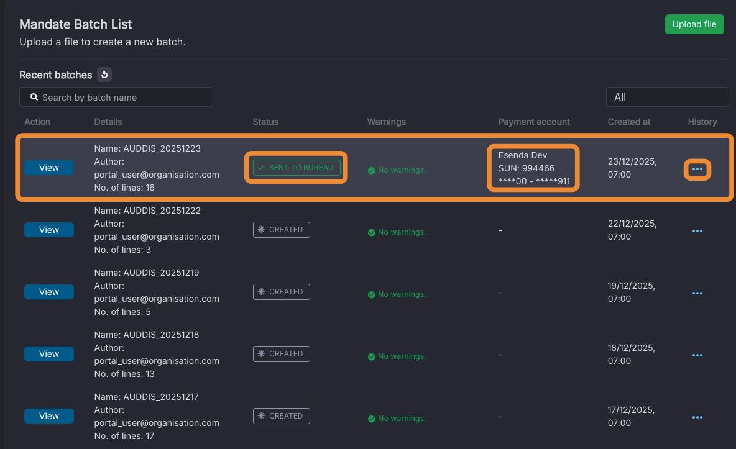The width and height of the screenshot is (736, 449).
Task: Click the Action column header
Action: [37, 122]
